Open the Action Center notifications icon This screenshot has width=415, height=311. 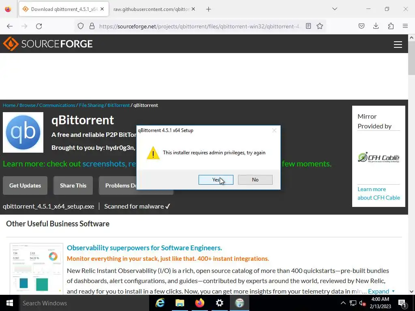402,303
